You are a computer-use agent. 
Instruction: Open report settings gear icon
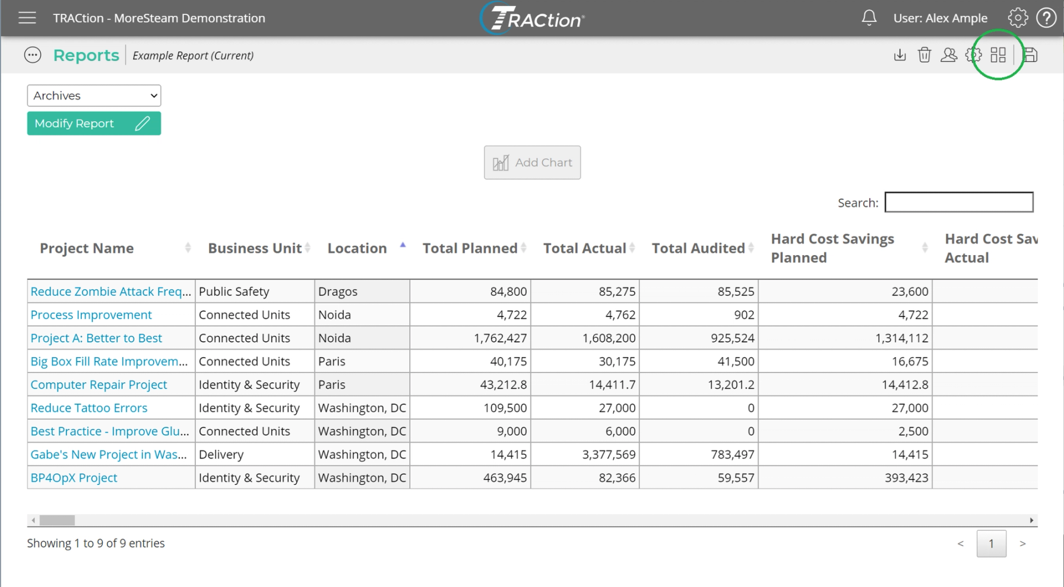(x=974, y=55)
